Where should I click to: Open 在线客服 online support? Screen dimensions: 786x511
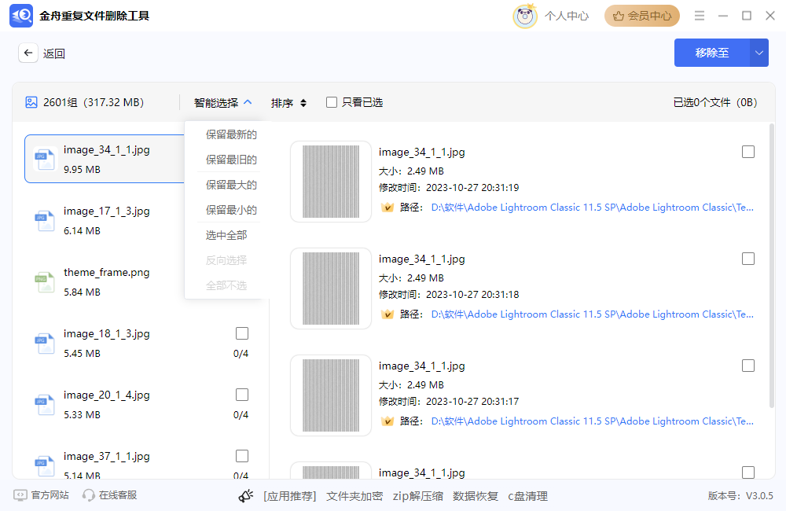(118, 495)
